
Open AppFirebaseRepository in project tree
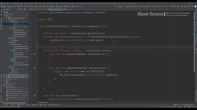pos(21,26)
